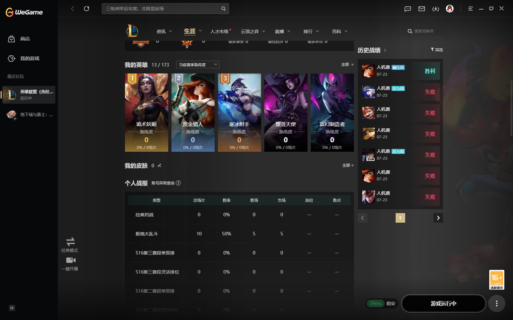Open the download manager icon
The width and height of the screenshot is (513, 320).
tap(436, 9)
